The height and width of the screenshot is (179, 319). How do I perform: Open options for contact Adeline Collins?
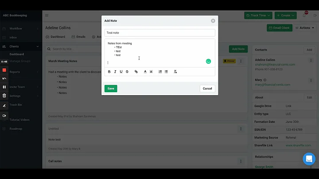tap(311, 60)
